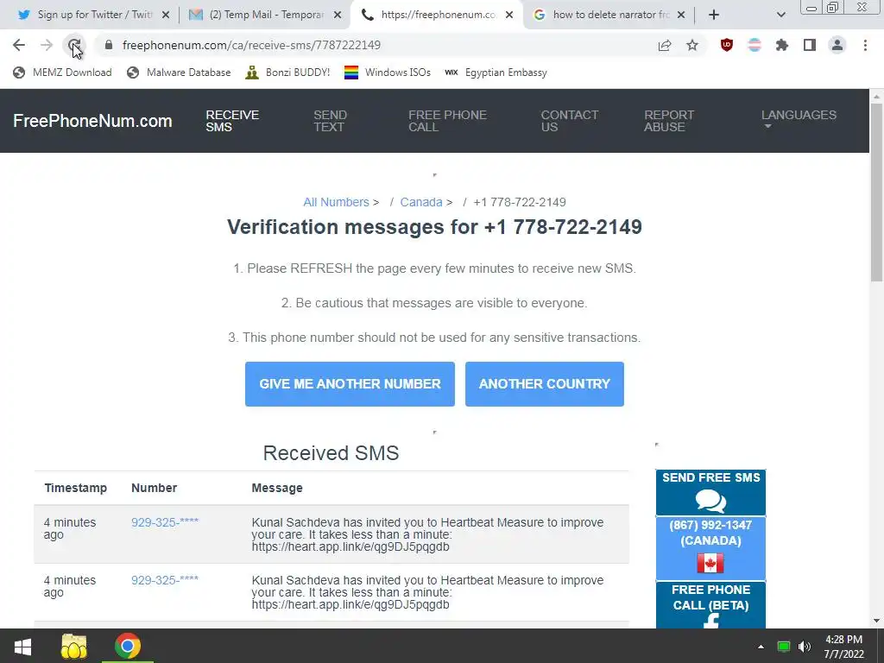Screen dimensions: 884x663
Task: Close the Sign up for Twitter tab
Action: (166, 16)
